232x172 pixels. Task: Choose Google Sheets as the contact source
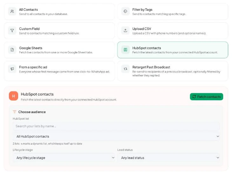pos(59,50)
